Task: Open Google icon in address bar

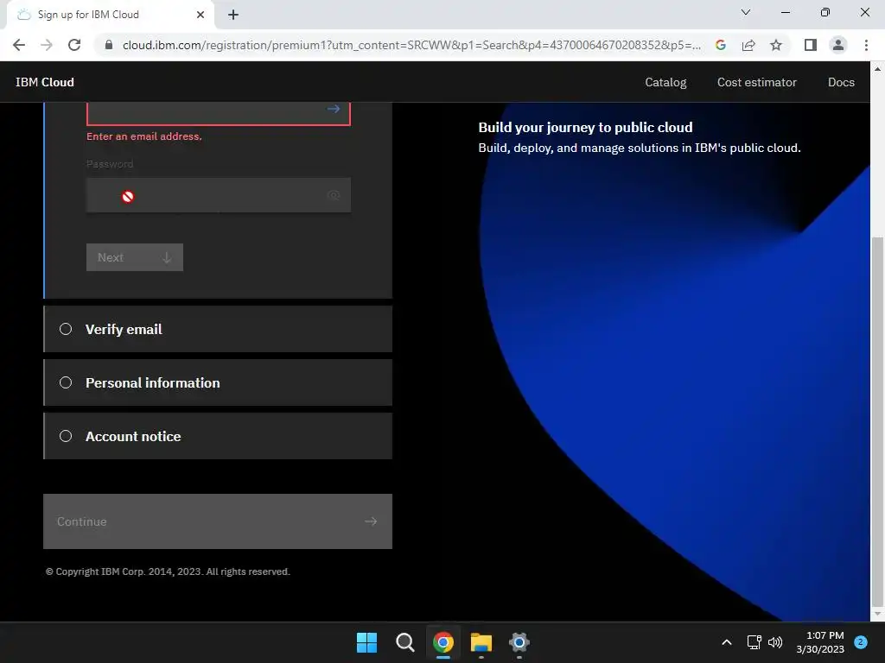Action: [721, 45]
